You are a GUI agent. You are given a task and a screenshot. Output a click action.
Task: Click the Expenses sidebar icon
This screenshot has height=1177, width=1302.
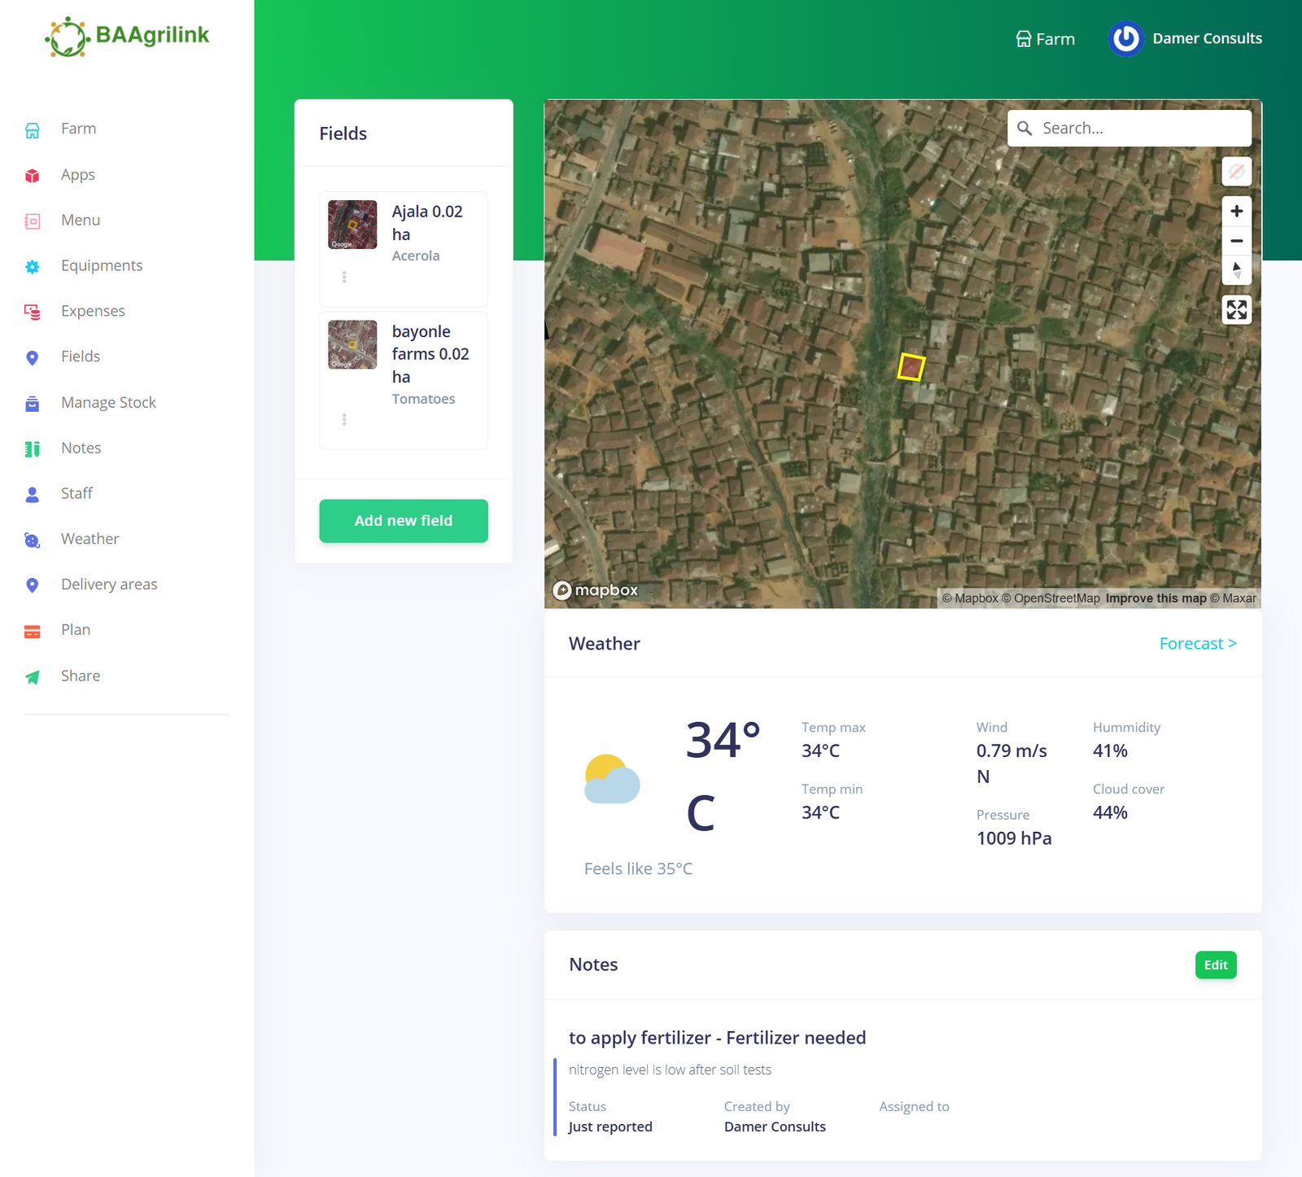[x=33, y=312]
